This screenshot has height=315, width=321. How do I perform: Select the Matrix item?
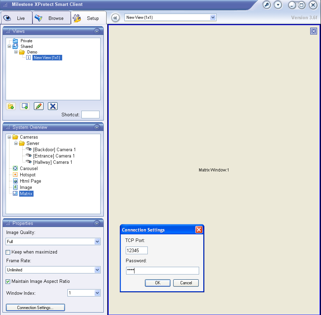tap(26, 193)
